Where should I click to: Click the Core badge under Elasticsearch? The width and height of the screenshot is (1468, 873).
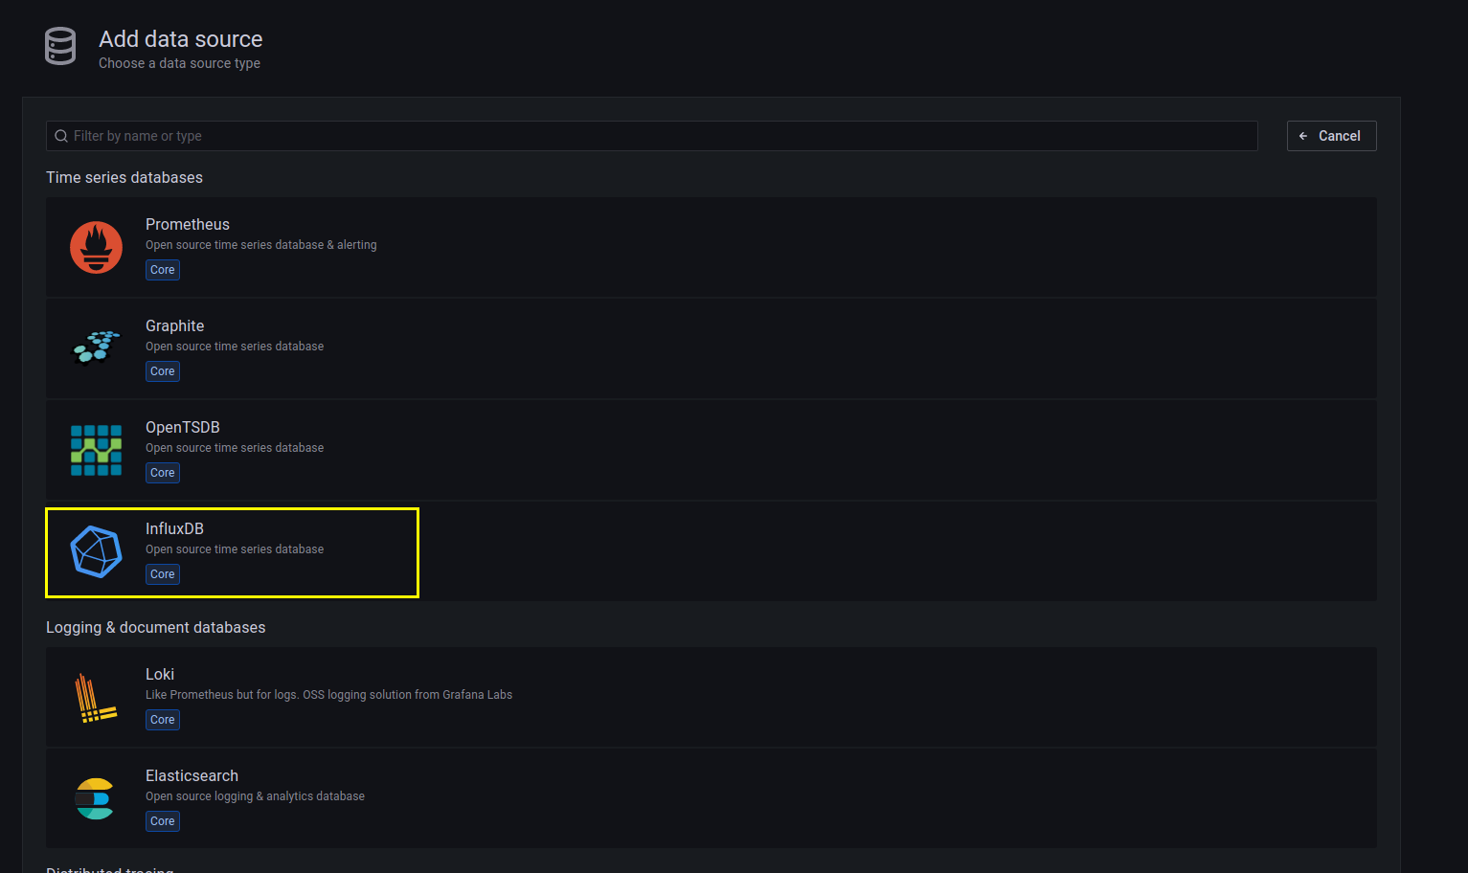tap(163, 821)
